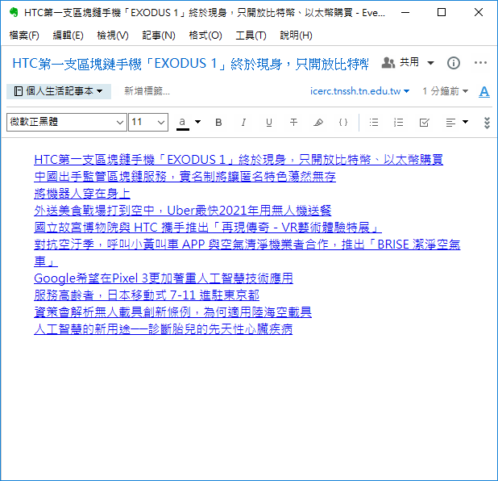Open the HTC EXODUS 1 article link
Screen dimensions: 498x481
tap(239, 159)
